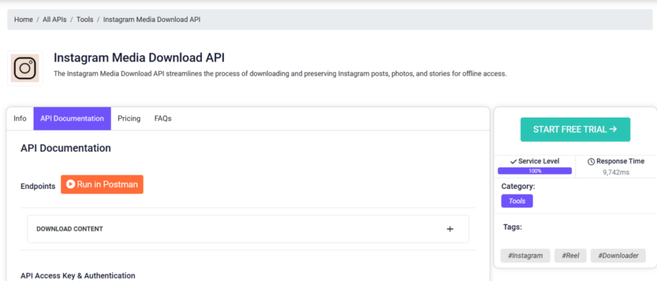Viewport: 657px width, 281px height.
Task: Click the plus icon on Download Content
Action: [450, 229]
